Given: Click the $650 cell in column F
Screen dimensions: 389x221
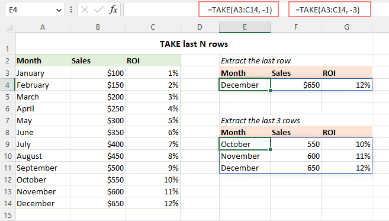Looking at the screenshot, I should coord(296,85).
